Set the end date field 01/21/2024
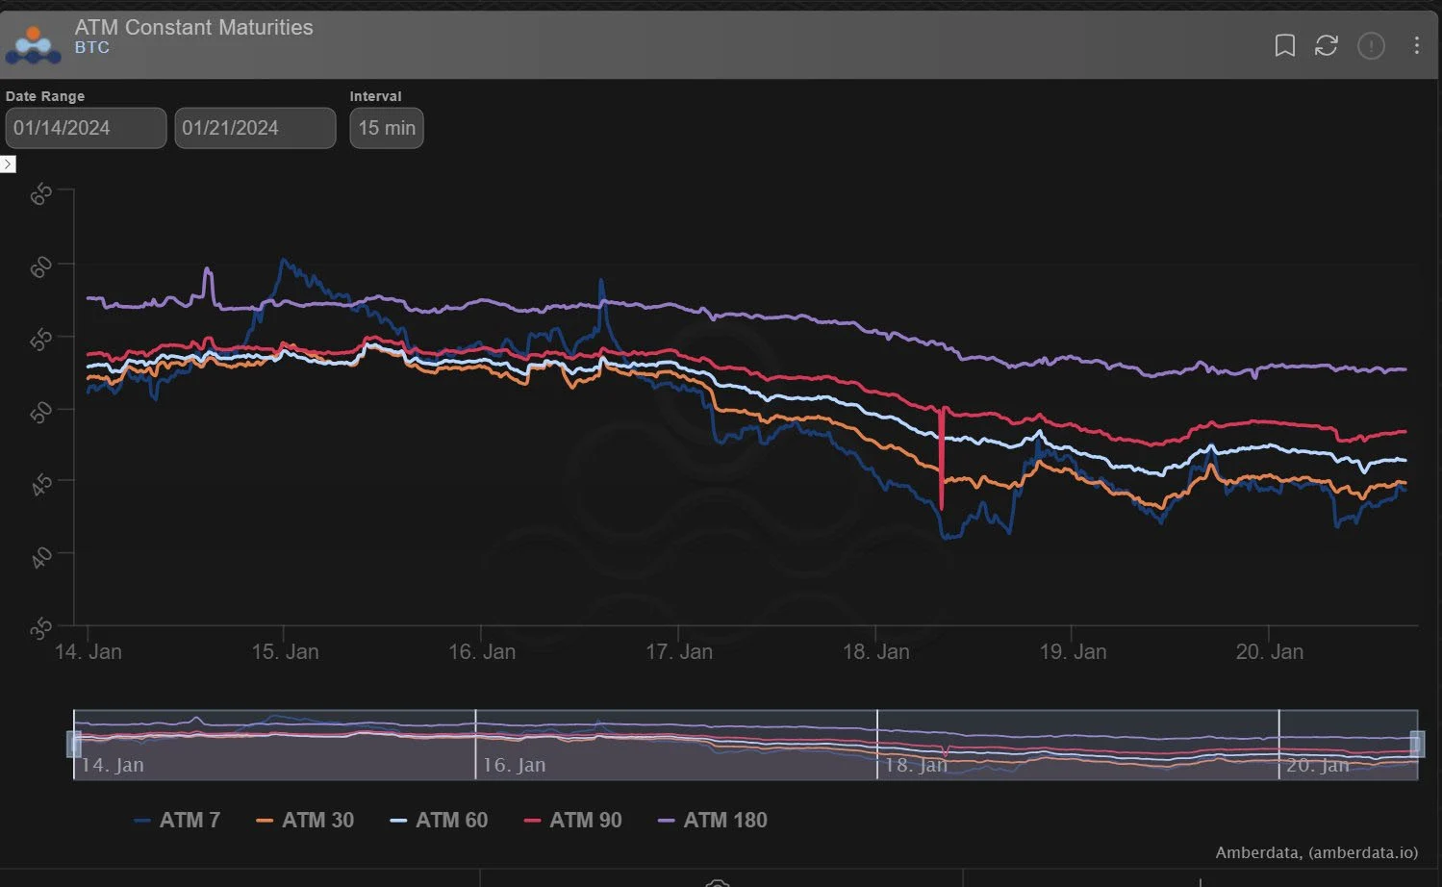The image size is (1442, 887). [255, 128]
